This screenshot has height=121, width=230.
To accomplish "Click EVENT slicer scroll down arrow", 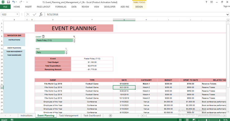I will pyautogui.click(x=74, y=41).
